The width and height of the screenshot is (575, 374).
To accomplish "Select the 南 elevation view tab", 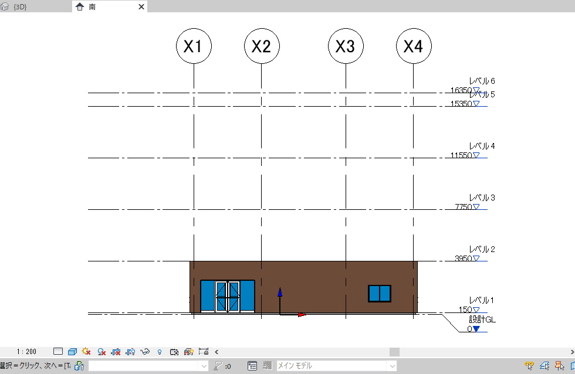I will click(92, 6).
